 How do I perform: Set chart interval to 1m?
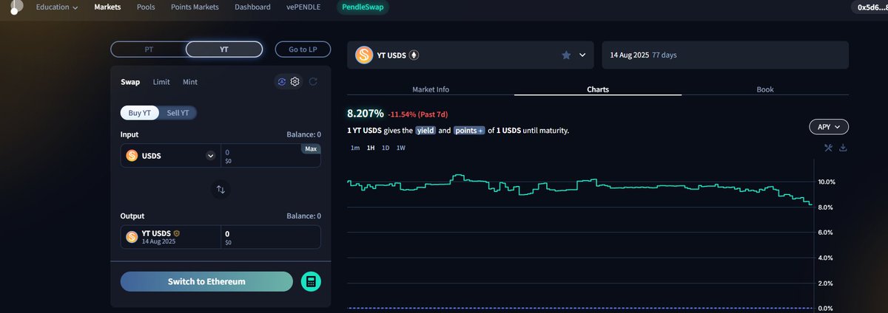pos(355,148)
